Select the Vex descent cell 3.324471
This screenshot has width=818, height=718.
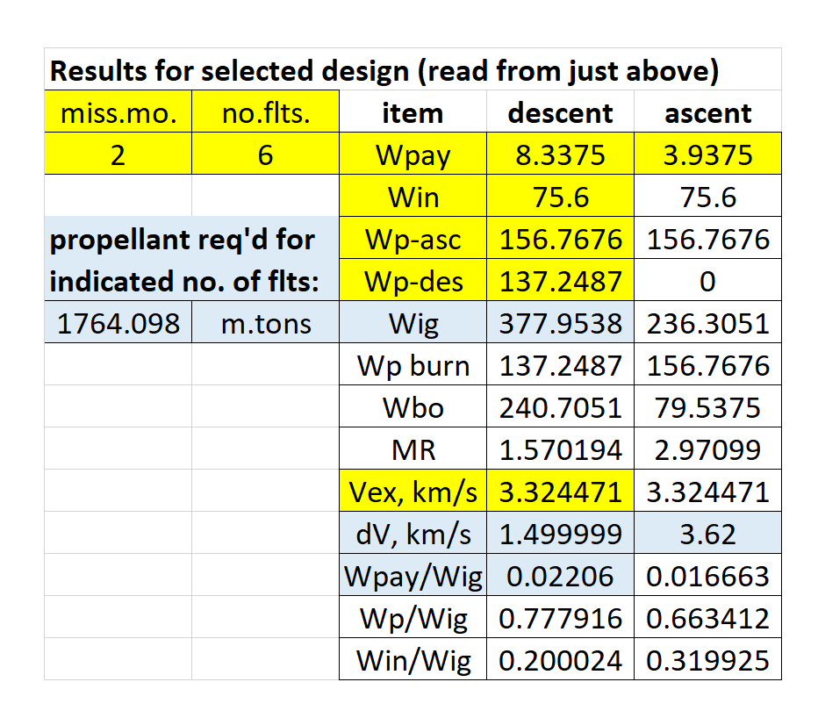click(x=560, y=491)
